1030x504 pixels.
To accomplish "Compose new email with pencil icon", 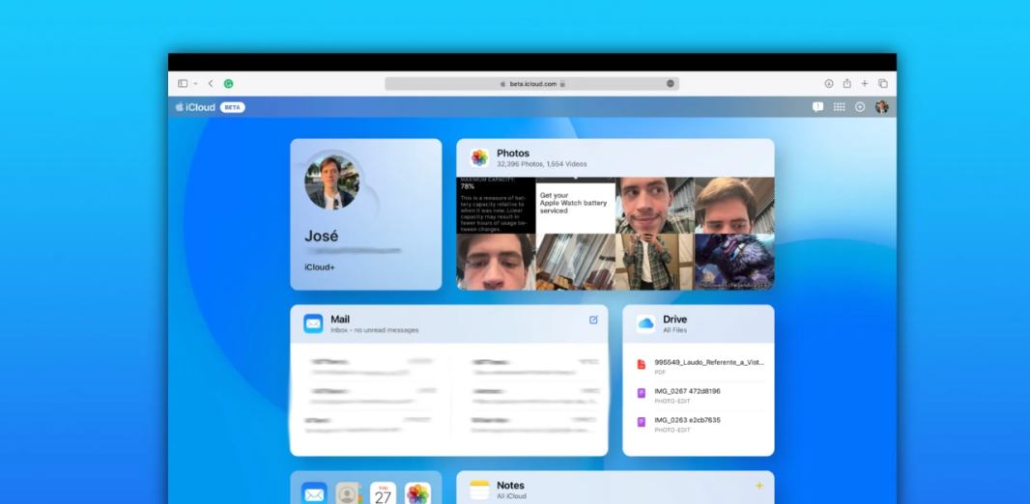I will pyautogui.click(x=594, y=320).
